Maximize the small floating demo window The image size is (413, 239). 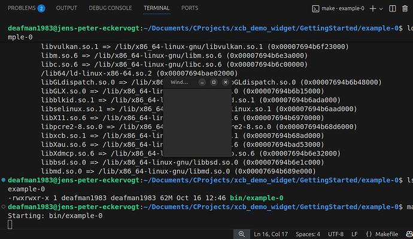tap(214, 82)
